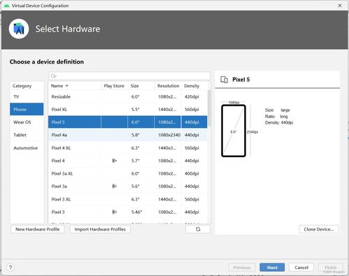This screenshot has width=349, height=276.
Task: Choose the Automotive category
Action: (x=27, y=148)
